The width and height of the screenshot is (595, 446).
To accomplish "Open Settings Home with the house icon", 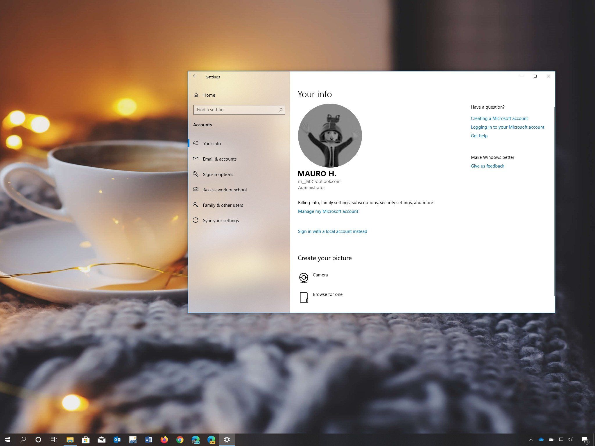I will [196, 95].
